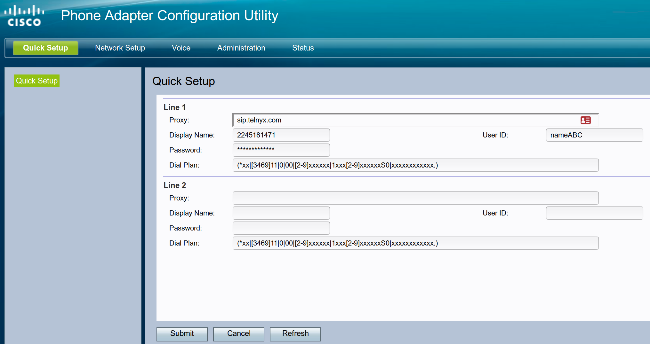Click the Line 2 Password field
The height and width of the screenshot is (344, 650).
(x=281, y=228)
